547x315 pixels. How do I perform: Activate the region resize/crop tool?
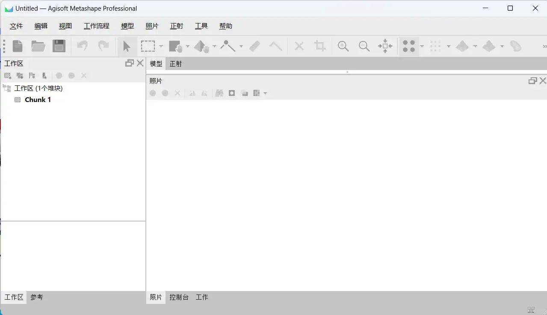pyautogui.click(x=319, y=46)
